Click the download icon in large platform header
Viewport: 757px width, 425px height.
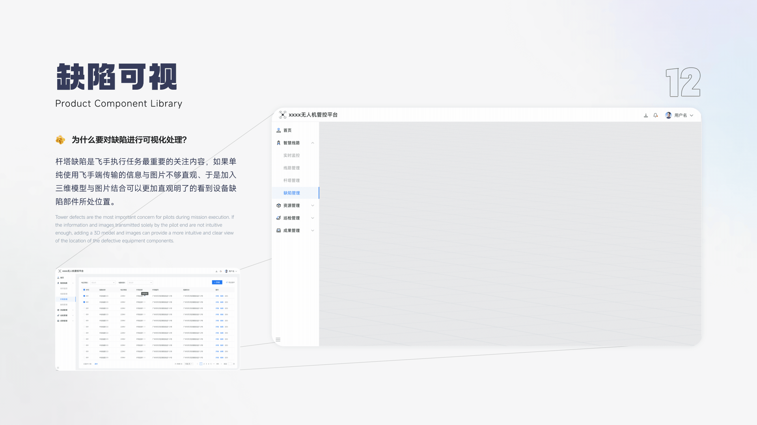click(646, 115)
